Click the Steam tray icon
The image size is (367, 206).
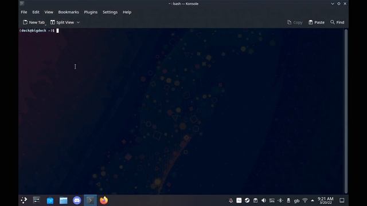coord(247,200)
